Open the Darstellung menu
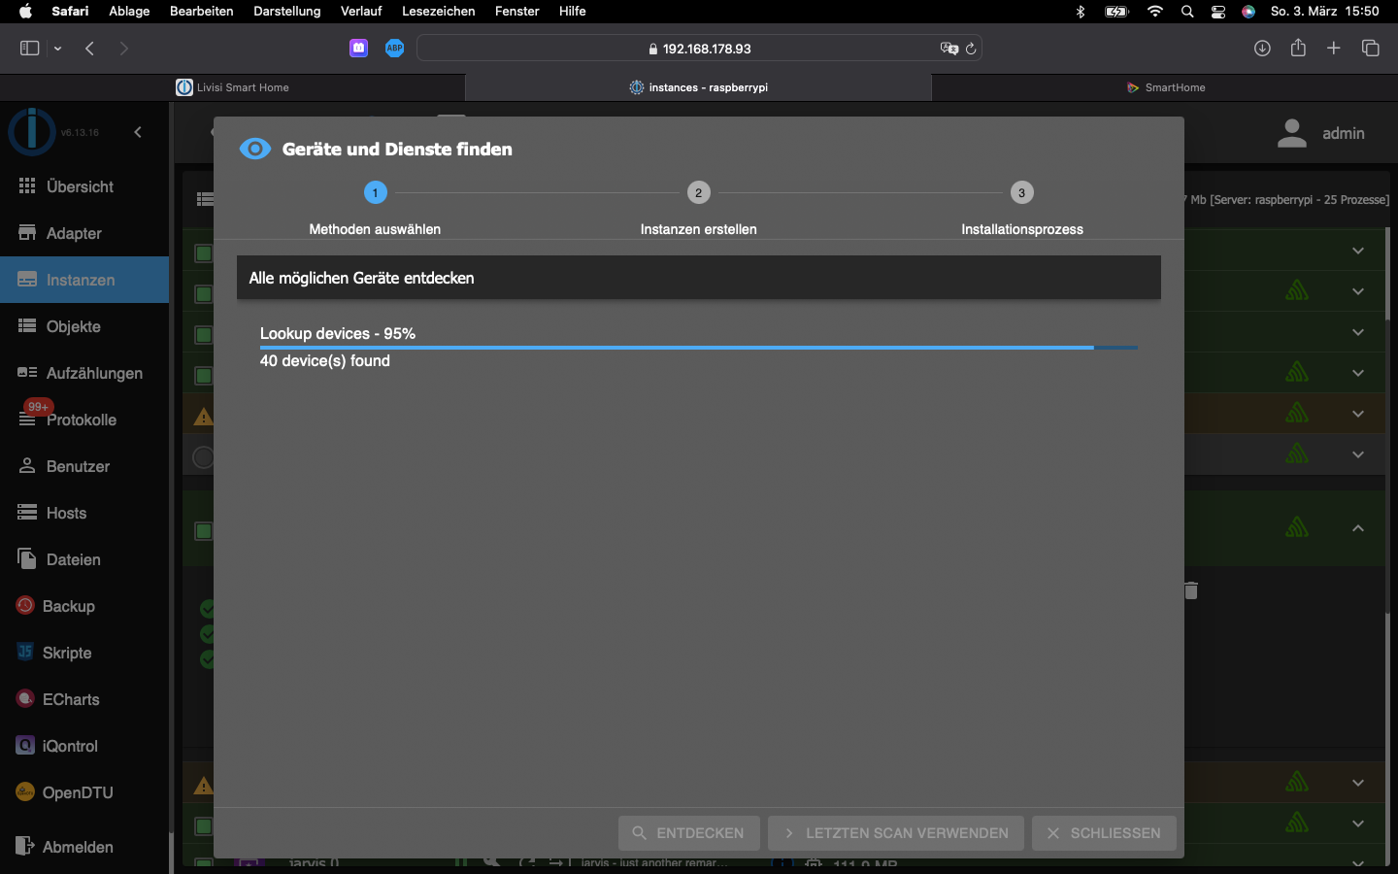1398x874 pixels. point(286,11)
